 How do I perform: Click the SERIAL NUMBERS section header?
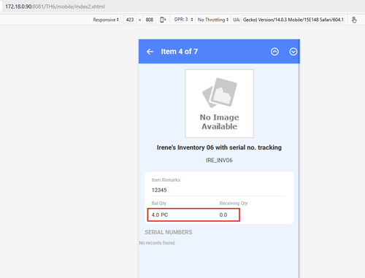coord(169,232)
